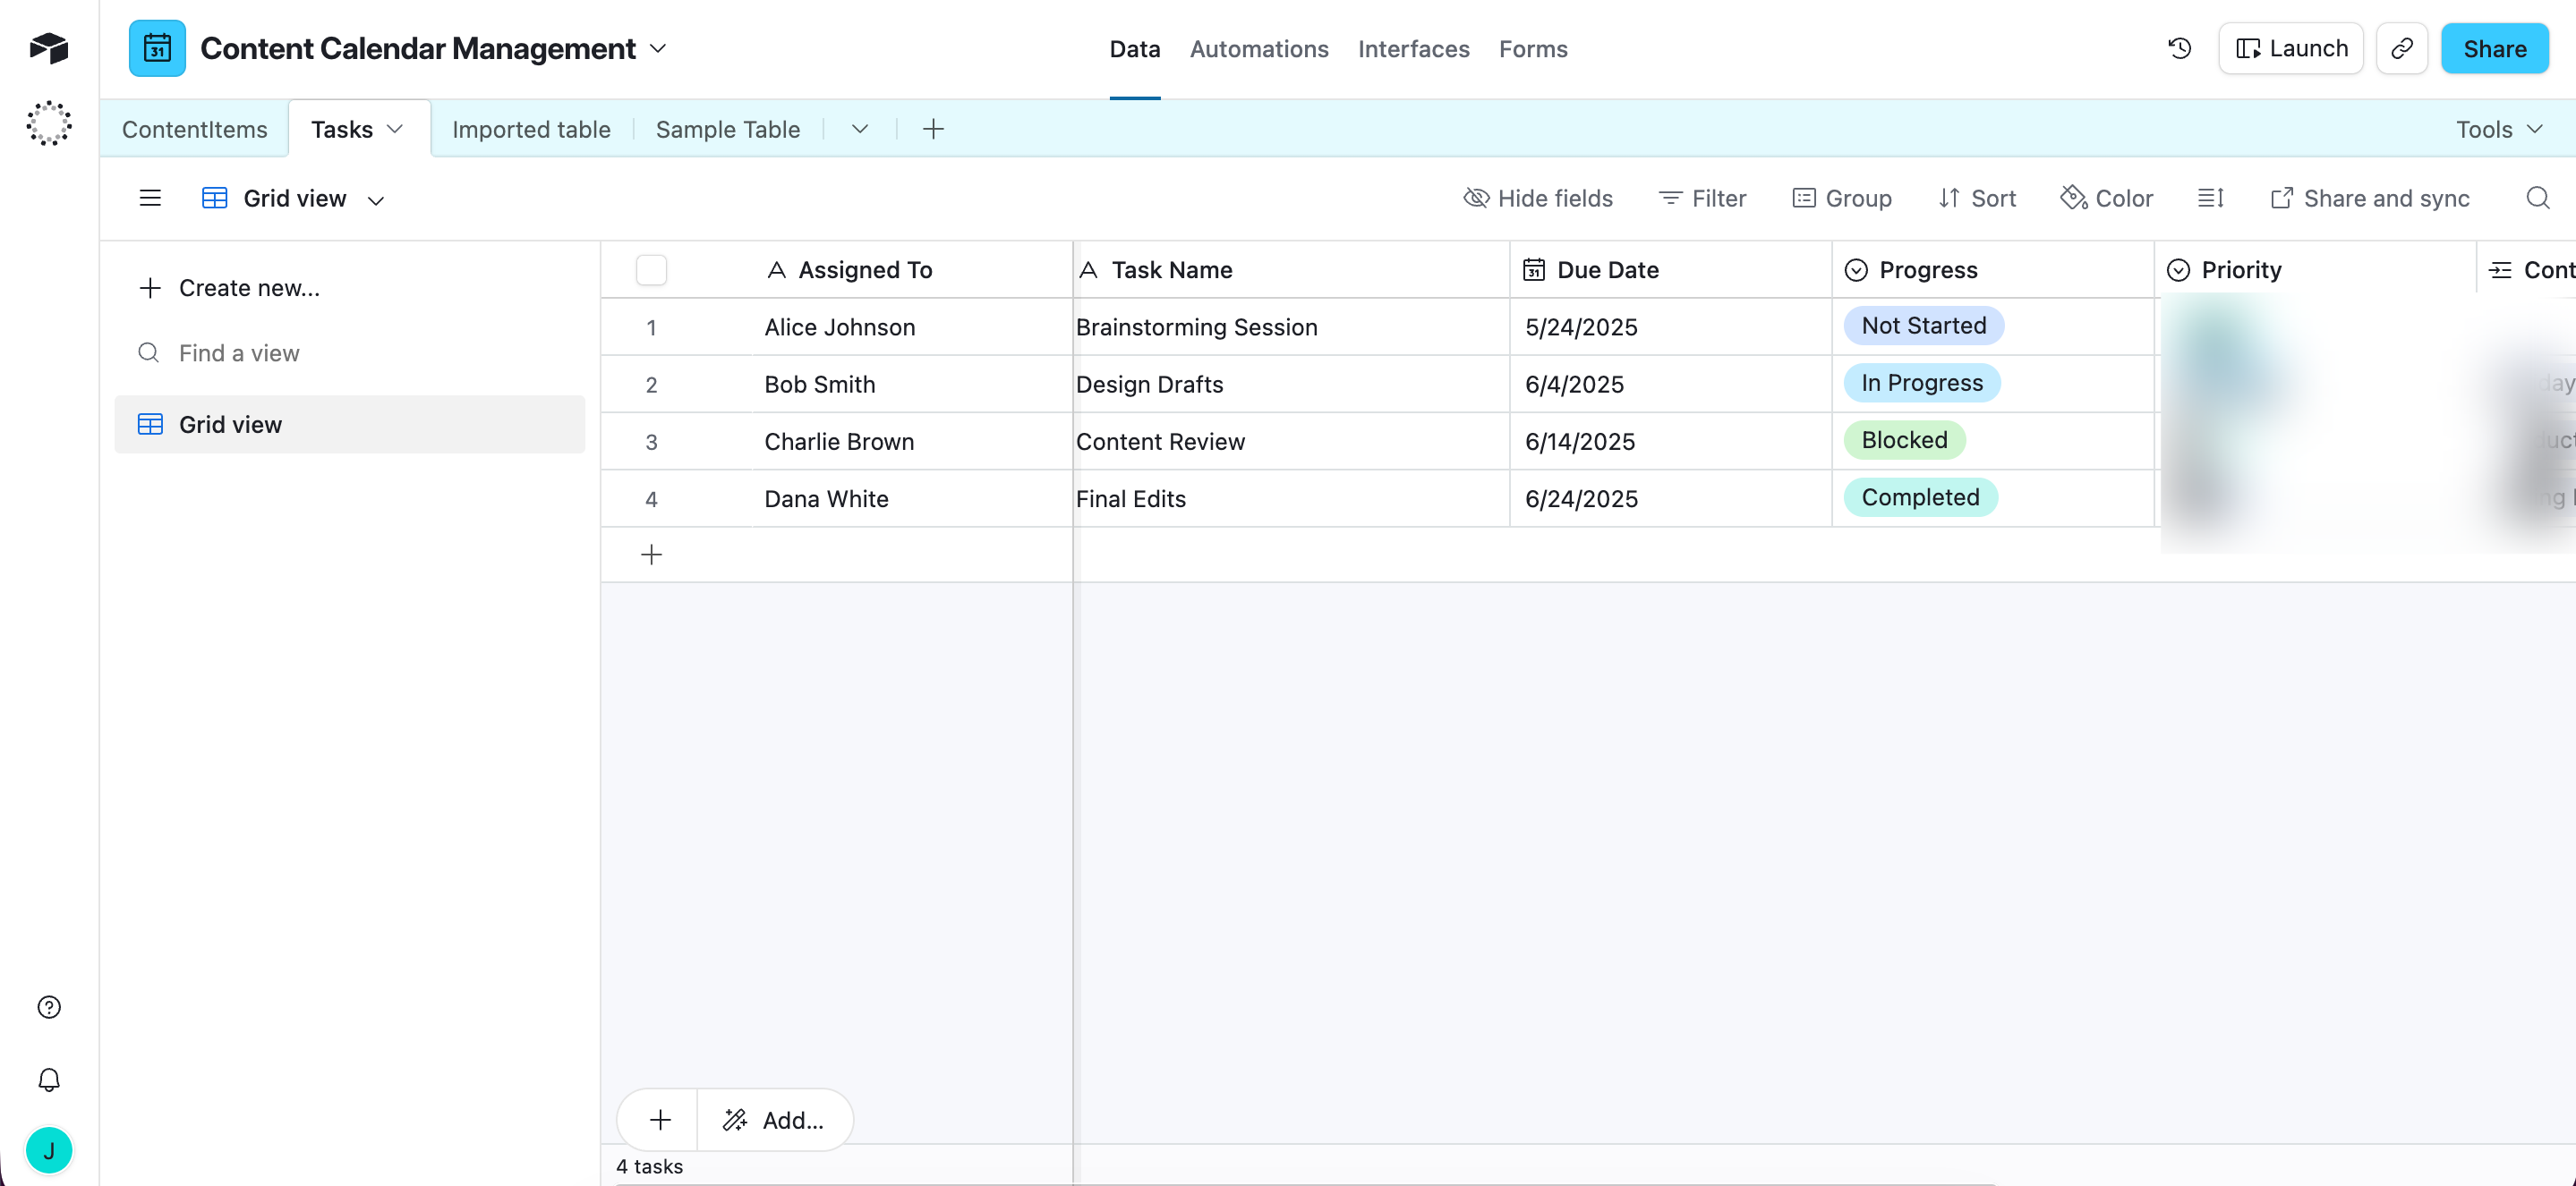Switch to the Automations tab
This screenshot has height=1186, width=2576.
1258,49
